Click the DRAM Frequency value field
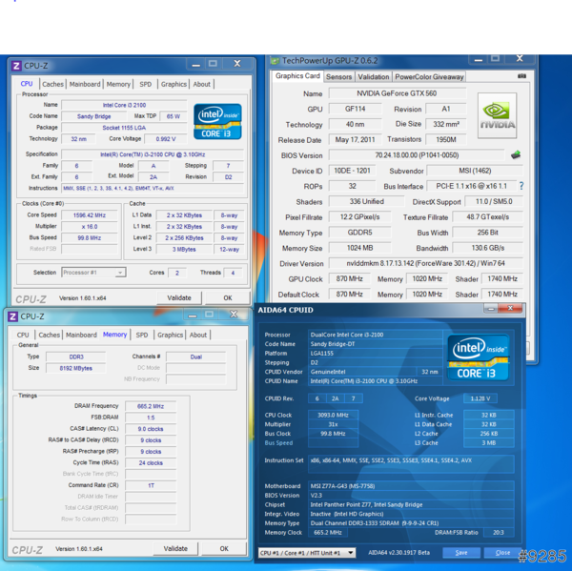 (x=150, y=406)
